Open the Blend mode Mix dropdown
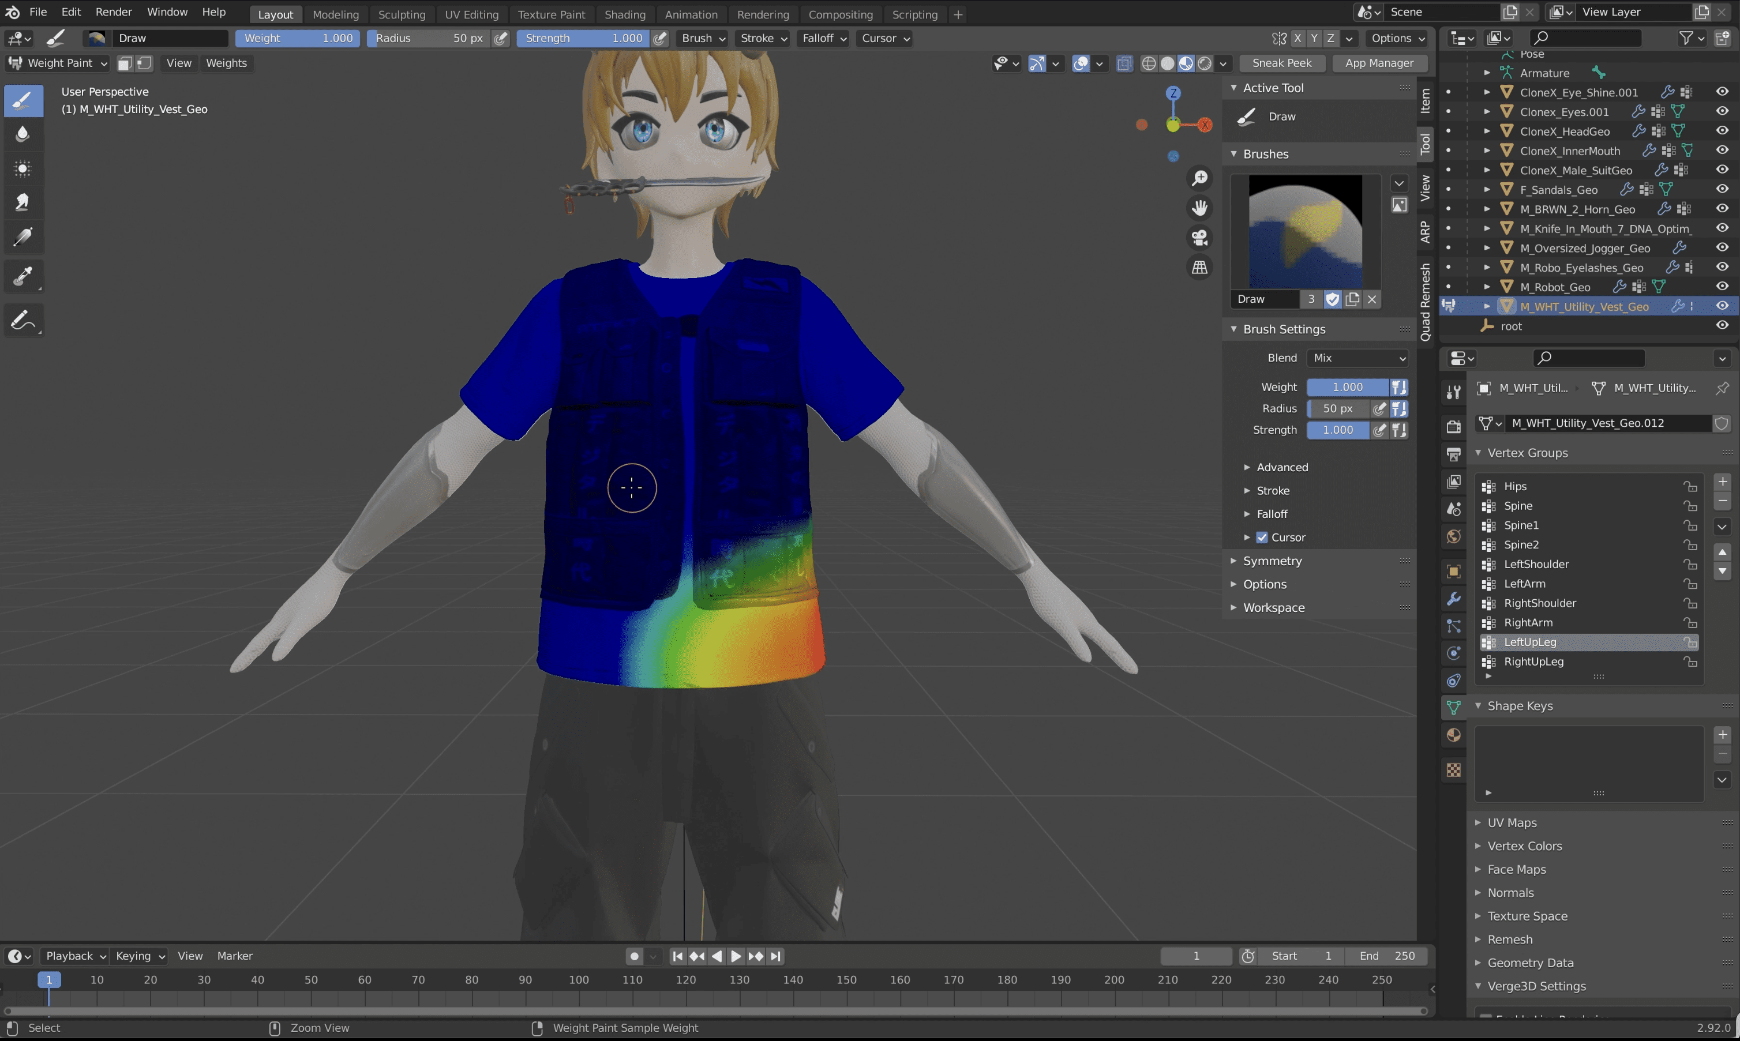The width and height of the screenshot is (1740, 1041). pyautogui.click(x=1357, y=358)
